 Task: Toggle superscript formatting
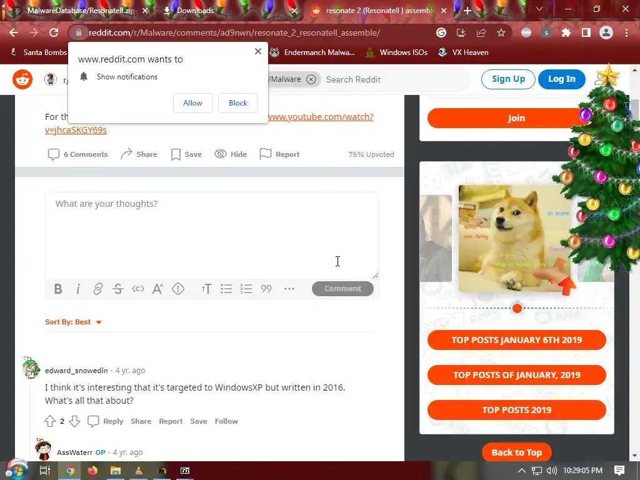pos(158,289)
